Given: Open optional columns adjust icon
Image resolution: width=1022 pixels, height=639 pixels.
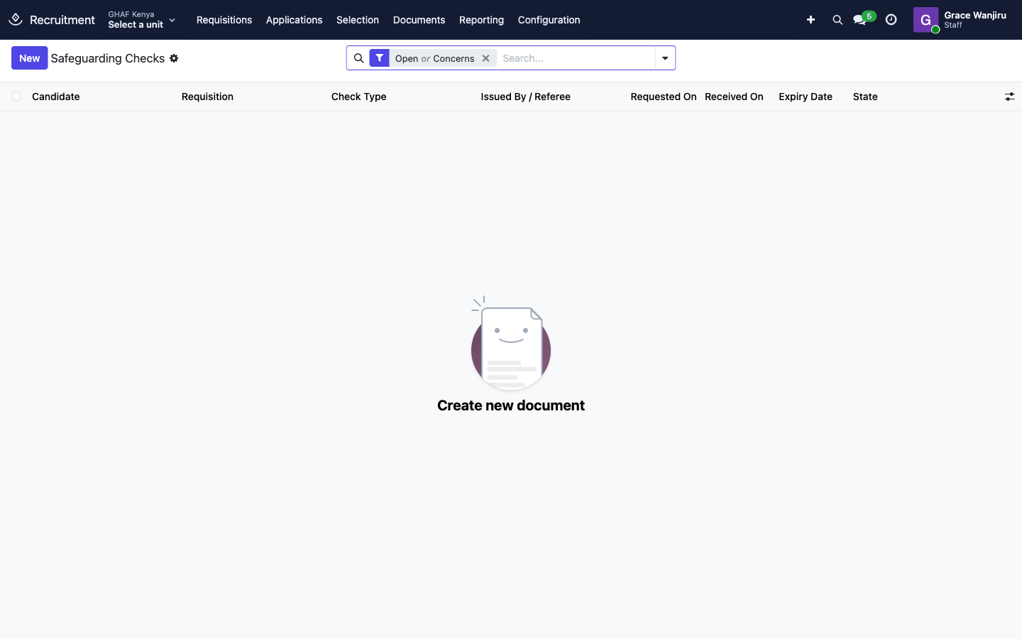Looking at the screenshot, I should [x=1009, y=97].
